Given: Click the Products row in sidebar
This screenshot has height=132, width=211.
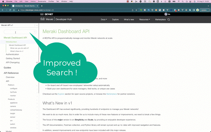Looking at the screenshot, I should point(11,99).
